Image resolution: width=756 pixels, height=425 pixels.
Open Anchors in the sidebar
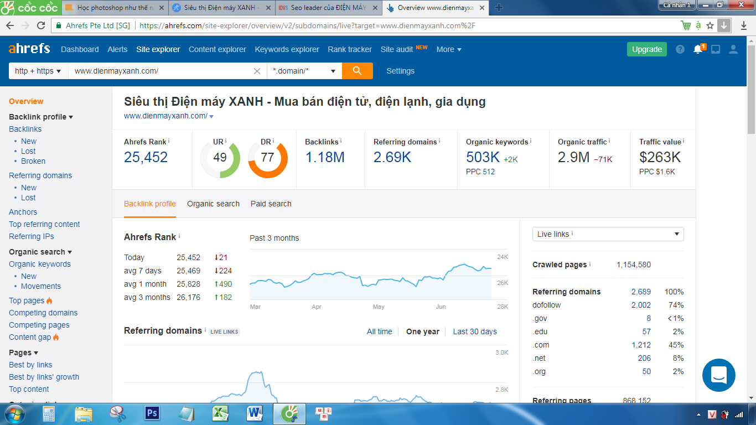tap(23, 212)
